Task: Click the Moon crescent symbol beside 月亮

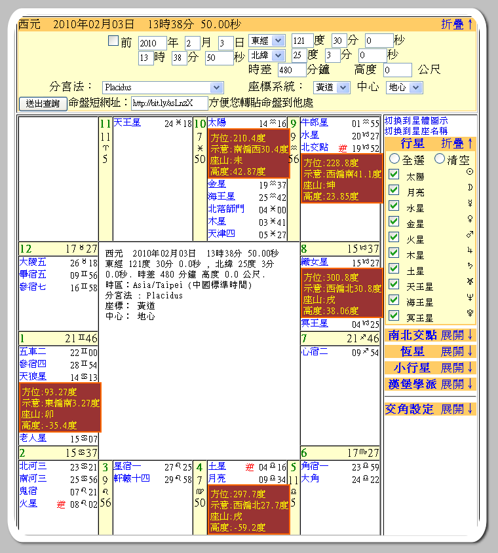Action: 469,188
